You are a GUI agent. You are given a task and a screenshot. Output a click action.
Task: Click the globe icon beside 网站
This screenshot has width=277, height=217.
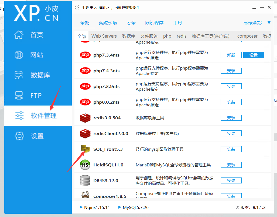[19, 55]
